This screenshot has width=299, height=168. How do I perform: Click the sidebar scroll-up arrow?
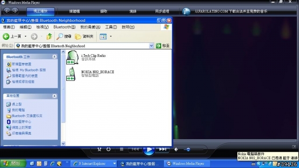click(63, 52)
